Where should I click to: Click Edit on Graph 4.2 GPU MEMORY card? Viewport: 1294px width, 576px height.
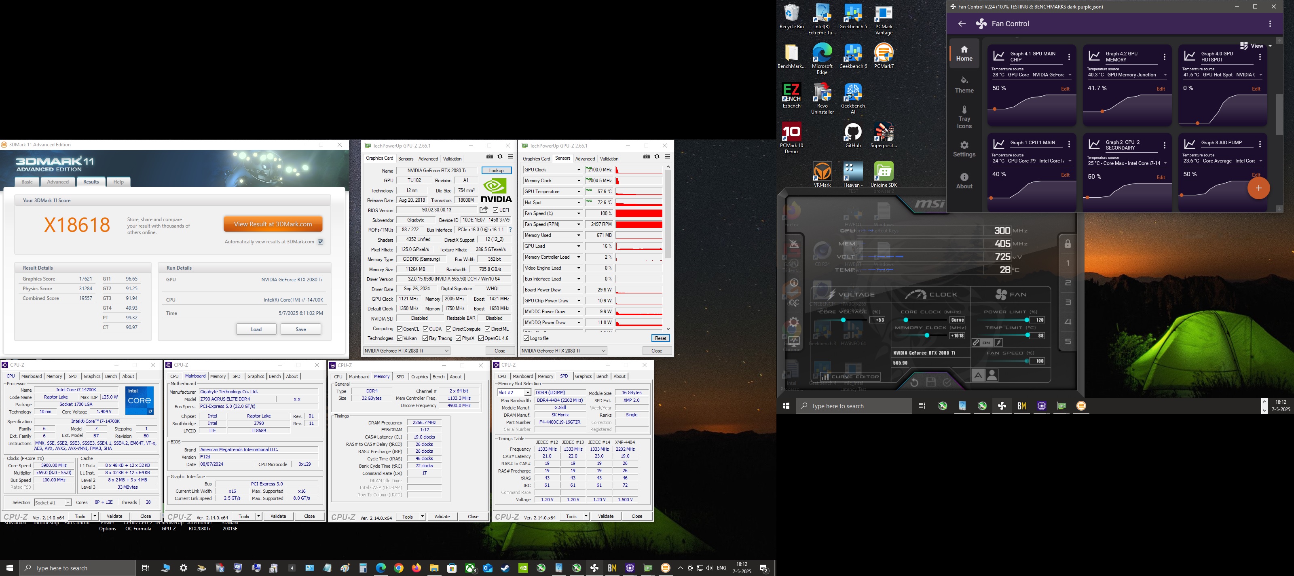(x=1161, y=89)
